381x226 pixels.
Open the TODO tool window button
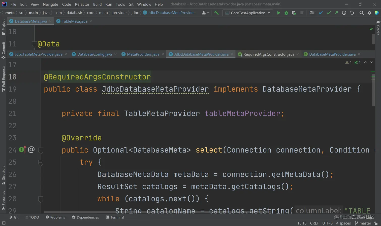(x=32, y=217)
